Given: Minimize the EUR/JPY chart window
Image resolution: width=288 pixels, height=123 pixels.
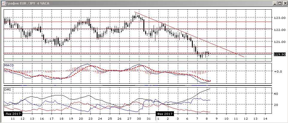Looking at the screenshot, I should (x=275, y=3).
